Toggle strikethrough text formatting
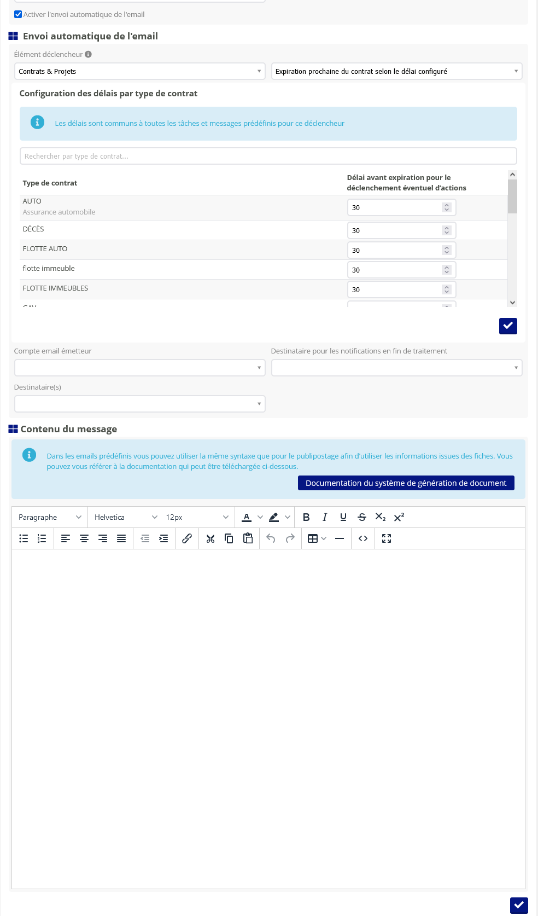Screen dimensions: 538x916 click(362, 517)
